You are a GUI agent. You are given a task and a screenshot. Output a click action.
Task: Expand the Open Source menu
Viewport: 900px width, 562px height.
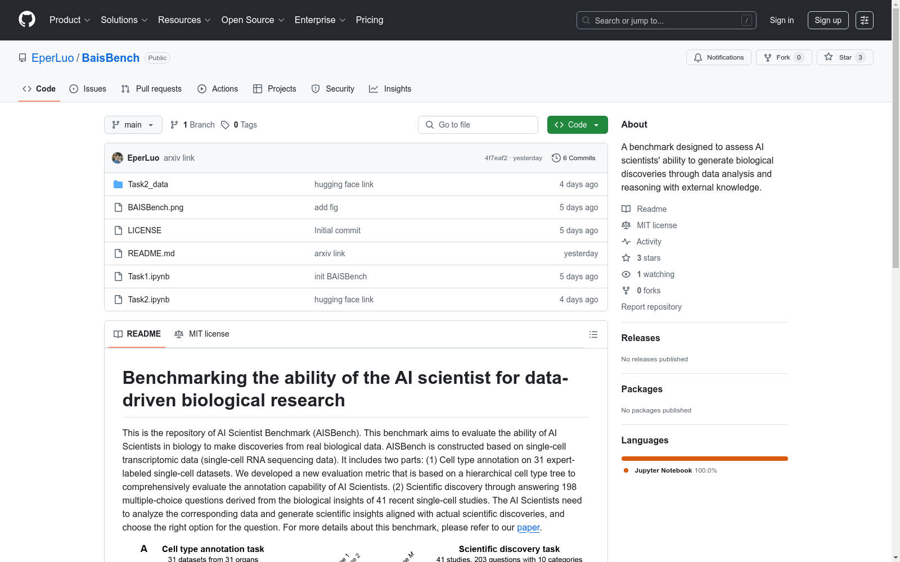click(x=253, y=20)
